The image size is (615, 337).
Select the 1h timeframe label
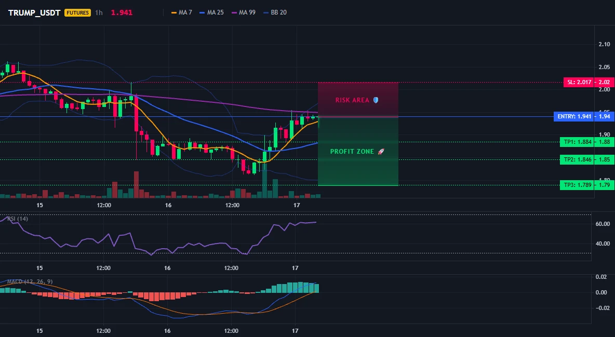tap(99, 12)
